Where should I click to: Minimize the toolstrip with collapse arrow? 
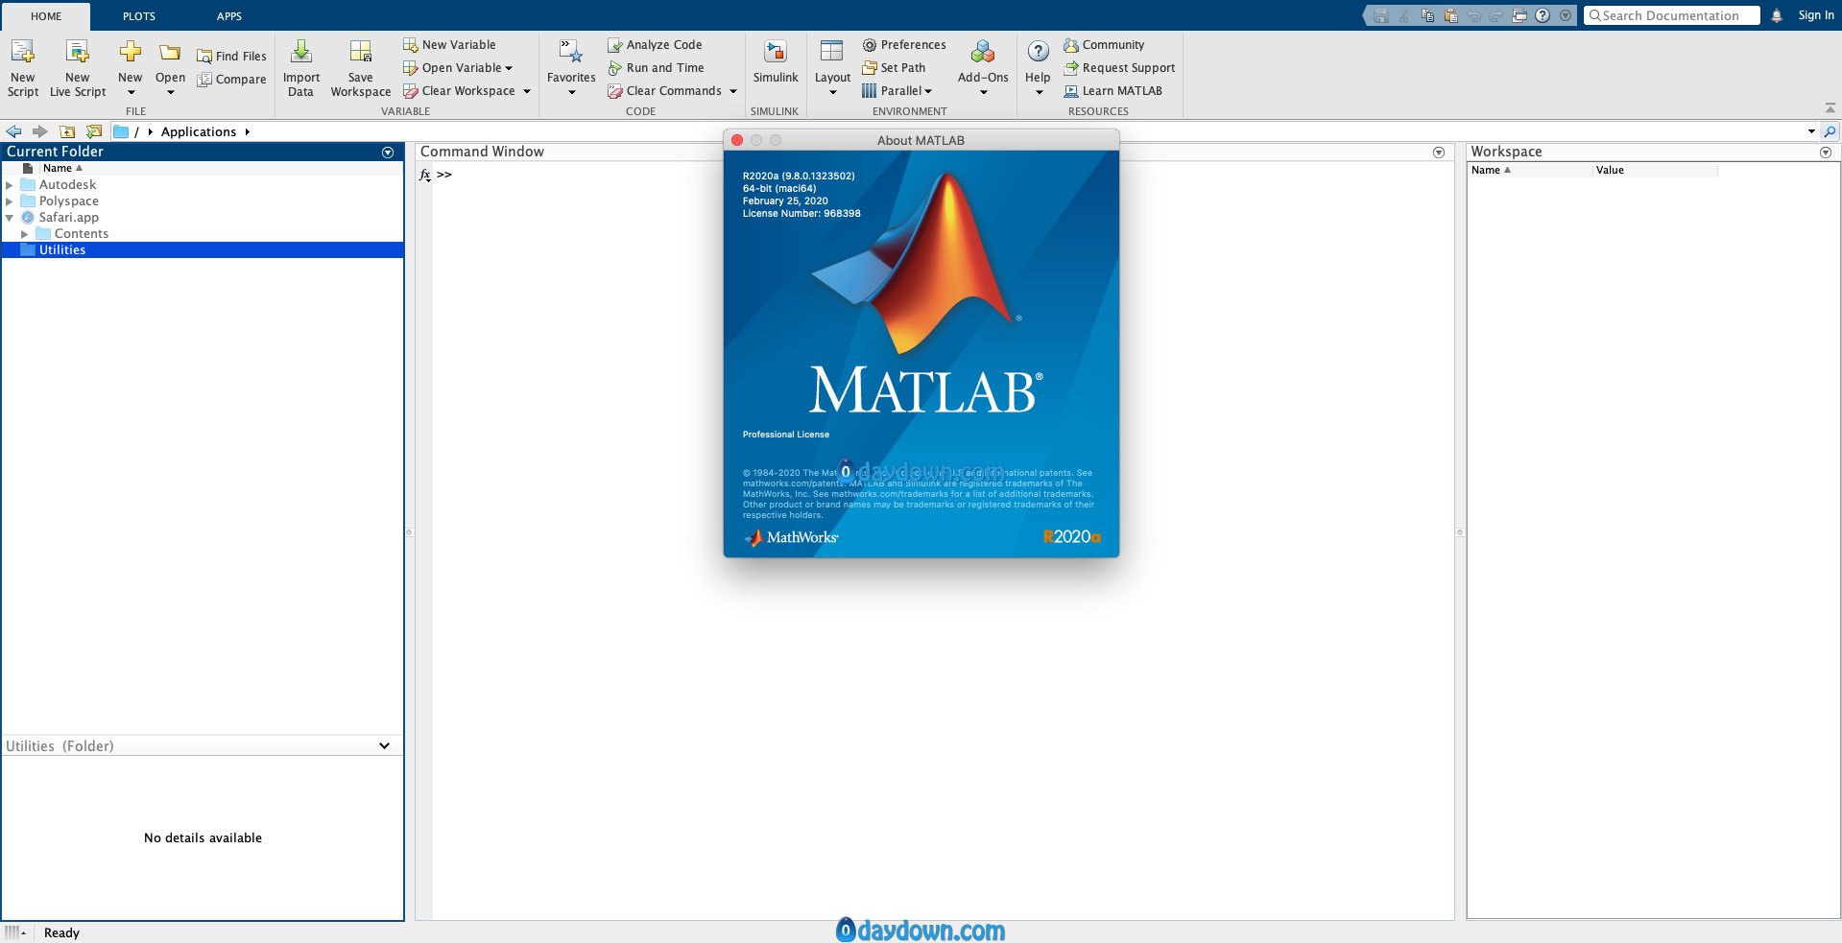click(1830, 108)
